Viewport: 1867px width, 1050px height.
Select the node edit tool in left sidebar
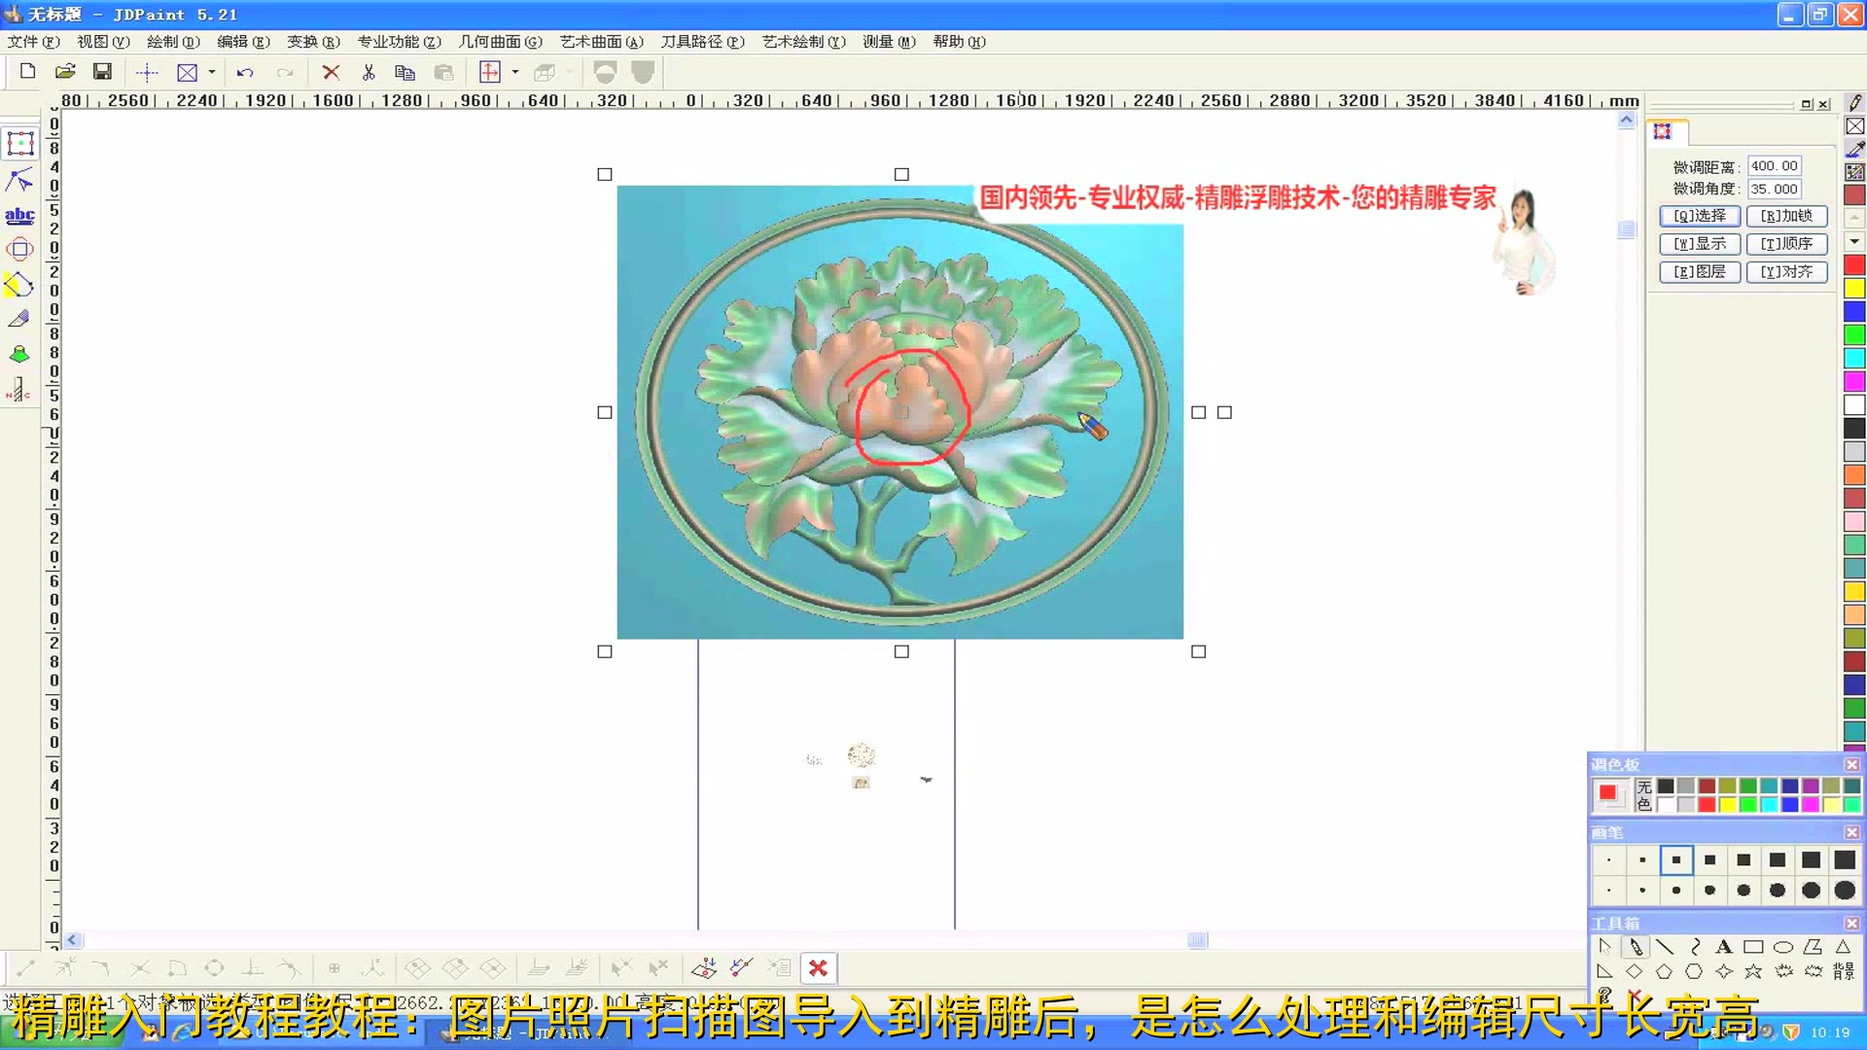click(x=19, y=181)
